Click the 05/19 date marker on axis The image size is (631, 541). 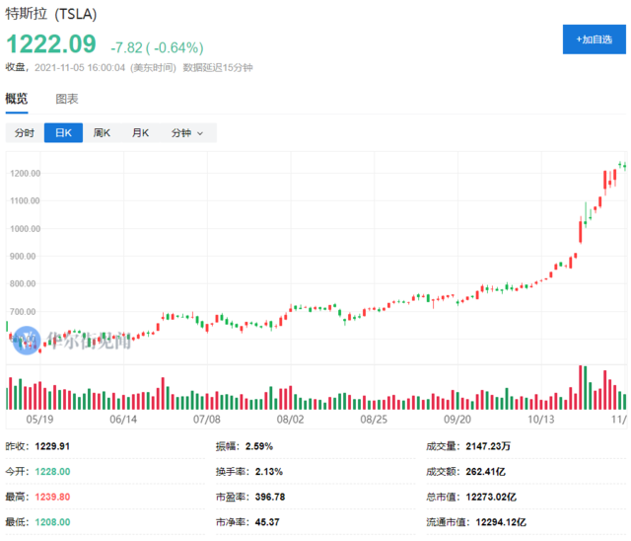[39, 419]
